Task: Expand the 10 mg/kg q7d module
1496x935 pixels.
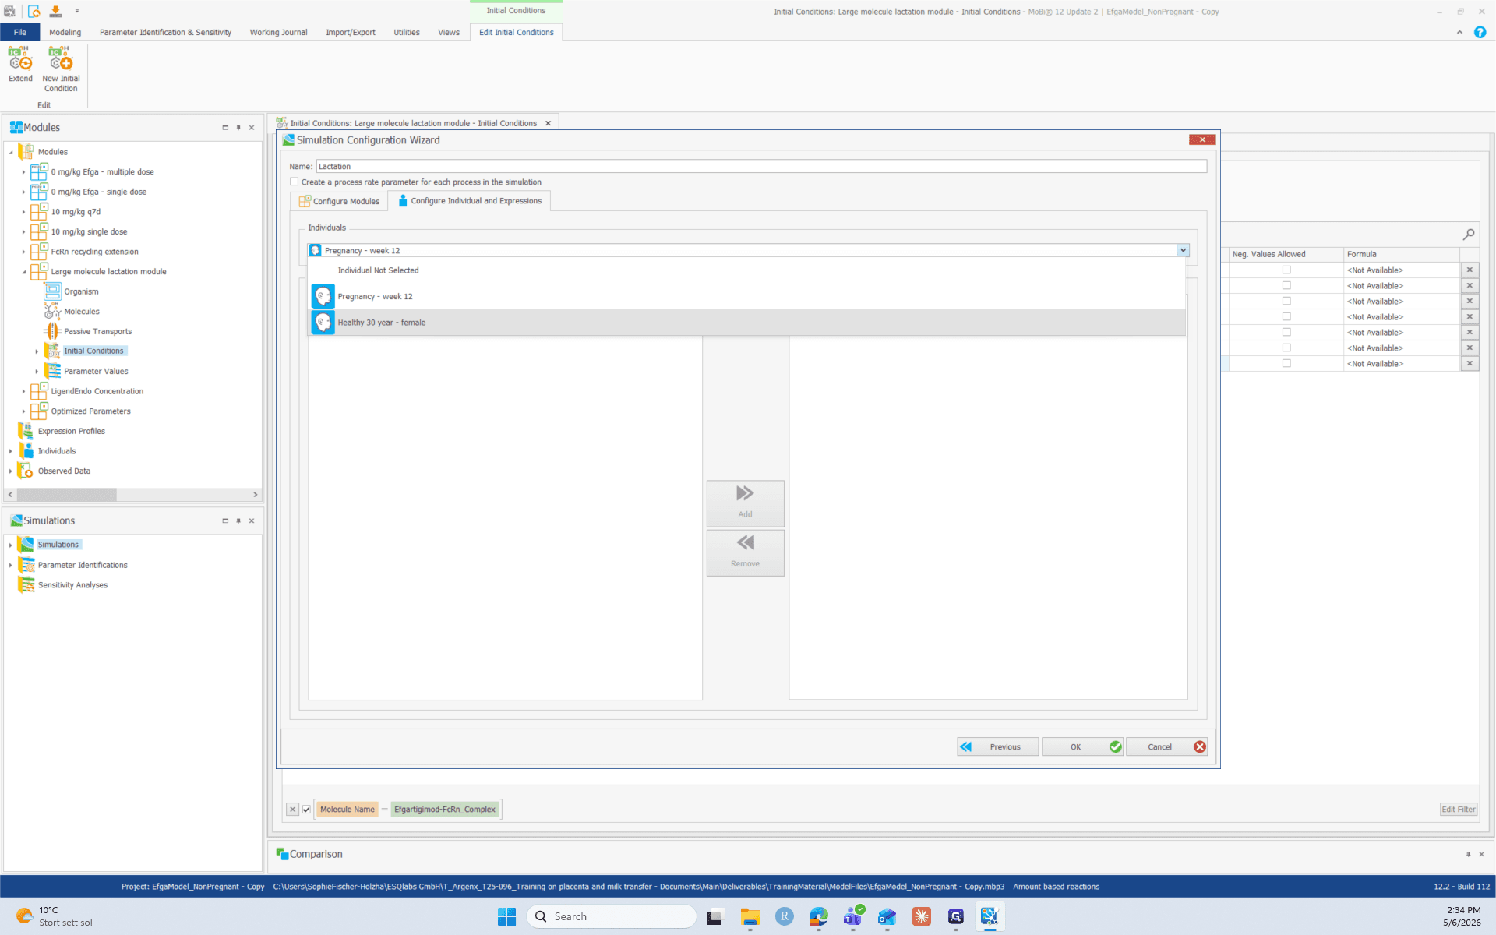Action: (23, 212)
